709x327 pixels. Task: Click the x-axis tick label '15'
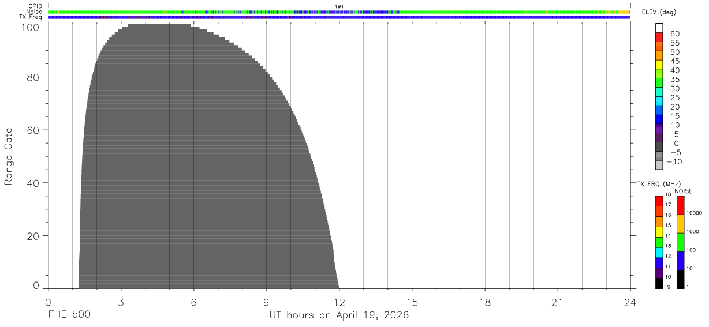[412, 302]
